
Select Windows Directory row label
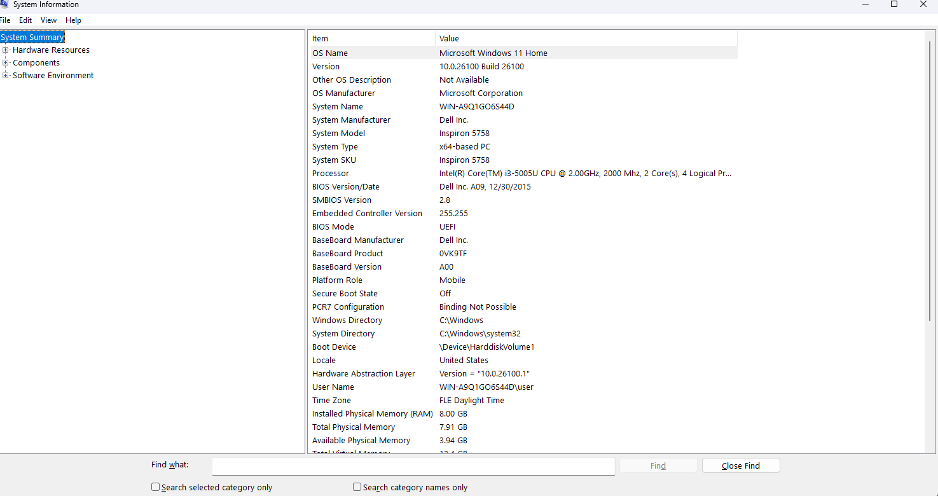pyautogui.click(x=347, y=320)
